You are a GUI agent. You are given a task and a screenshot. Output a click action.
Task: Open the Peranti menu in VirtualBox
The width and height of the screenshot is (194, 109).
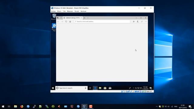[77, 11]
